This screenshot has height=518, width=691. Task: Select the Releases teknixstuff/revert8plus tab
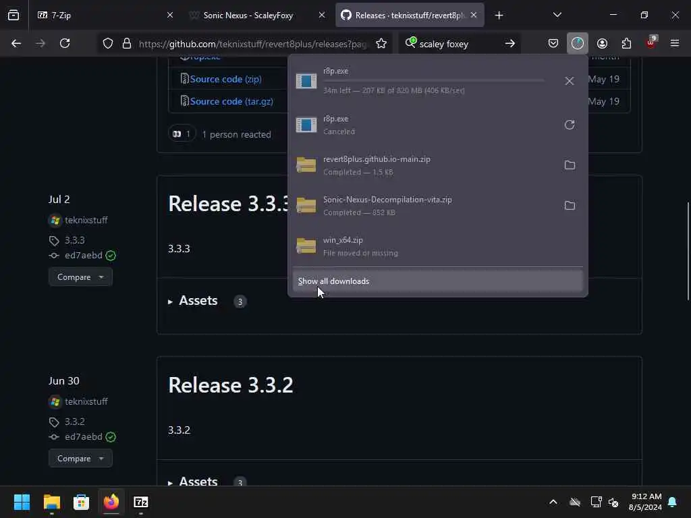[x=410, y=15]
